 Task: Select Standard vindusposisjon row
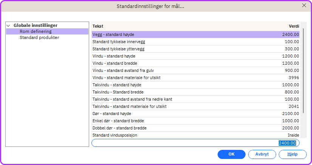pos(196,135)
